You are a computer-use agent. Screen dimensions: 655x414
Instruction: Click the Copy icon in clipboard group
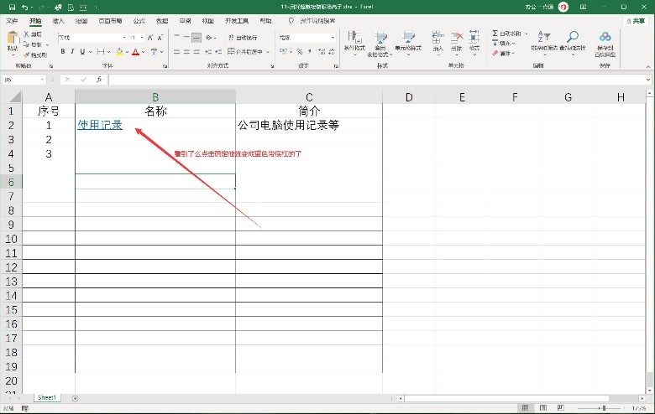[x=26, y=44]
